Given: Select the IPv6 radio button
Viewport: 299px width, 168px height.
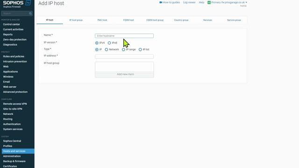Looking at the screenshot, I should tap(109, 43).
